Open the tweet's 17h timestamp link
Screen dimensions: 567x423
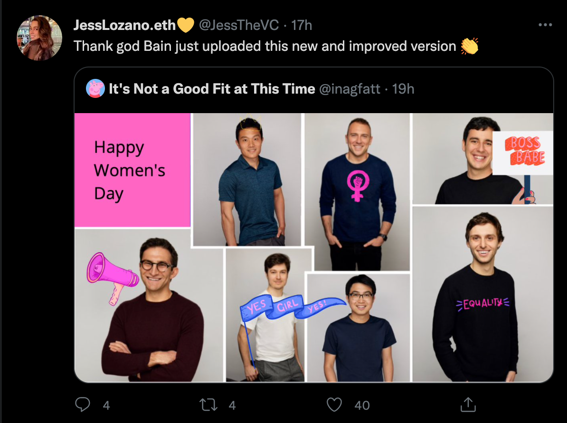tap(302, 25)
